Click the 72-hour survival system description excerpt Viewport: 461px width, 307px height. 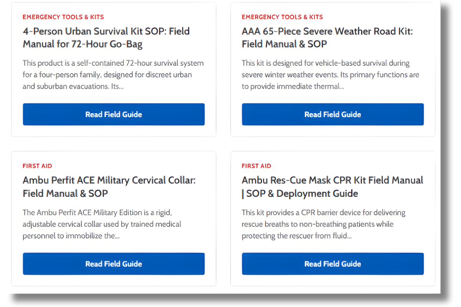pos(113,74)
